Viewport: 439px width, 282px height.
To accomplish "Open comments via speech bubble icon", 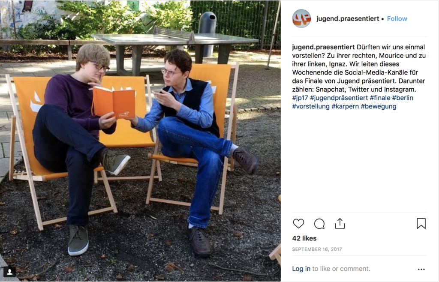I will tap(319, 224).
